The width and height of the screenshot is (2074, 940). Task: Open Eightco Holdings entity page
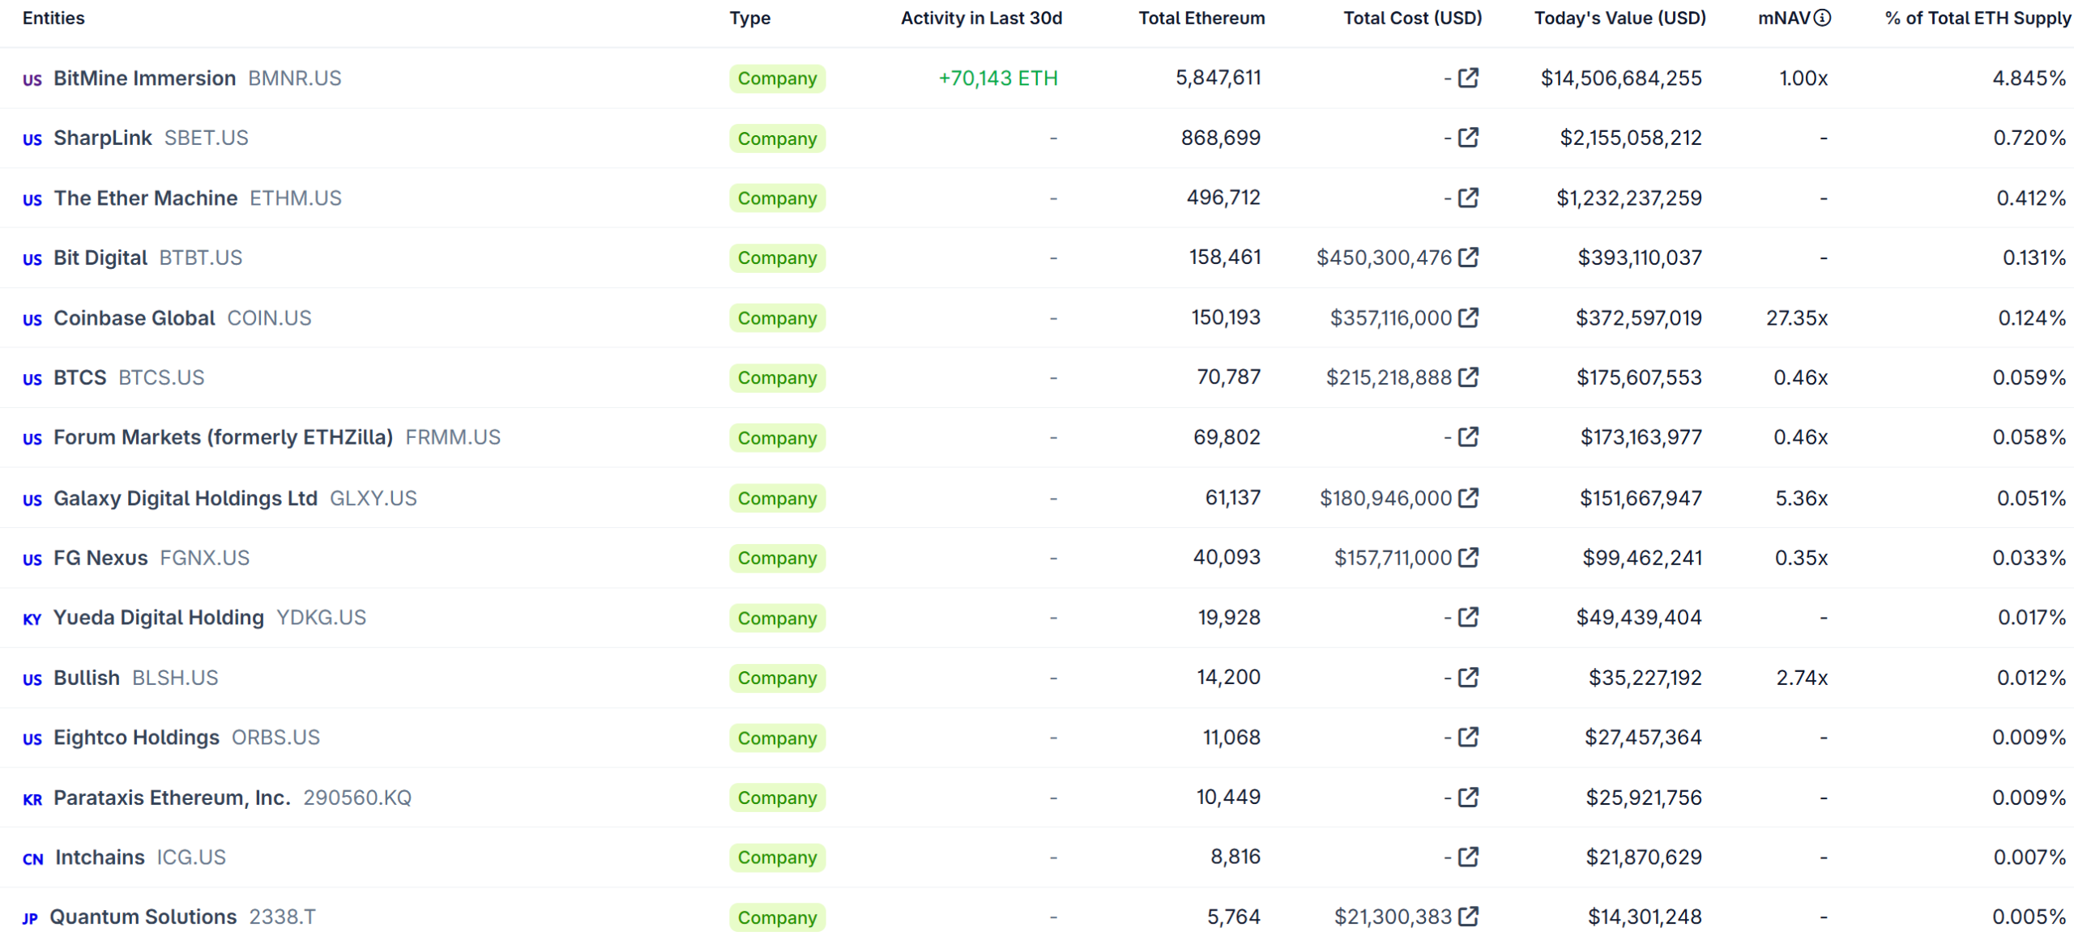point(136,738)
